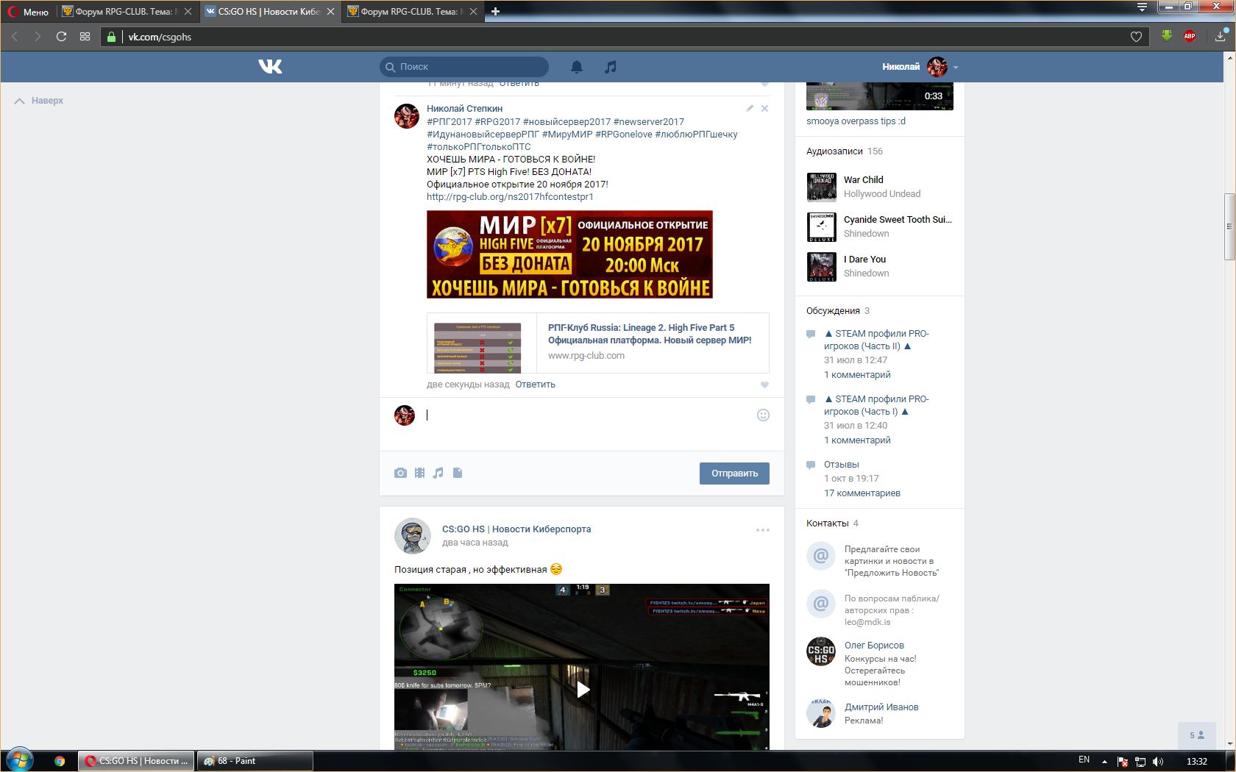Open Николай Степкин profile name link

pyautogui.click(x=464, y=109)
